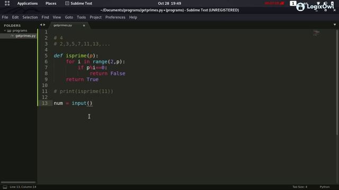Screen dimensions: 339x190
Task: Collapse the programs folder
Action: [5, 31]
